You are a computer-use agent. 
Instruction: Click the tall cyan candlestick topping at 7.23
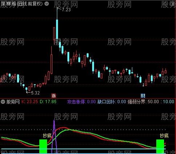(57, 29)
